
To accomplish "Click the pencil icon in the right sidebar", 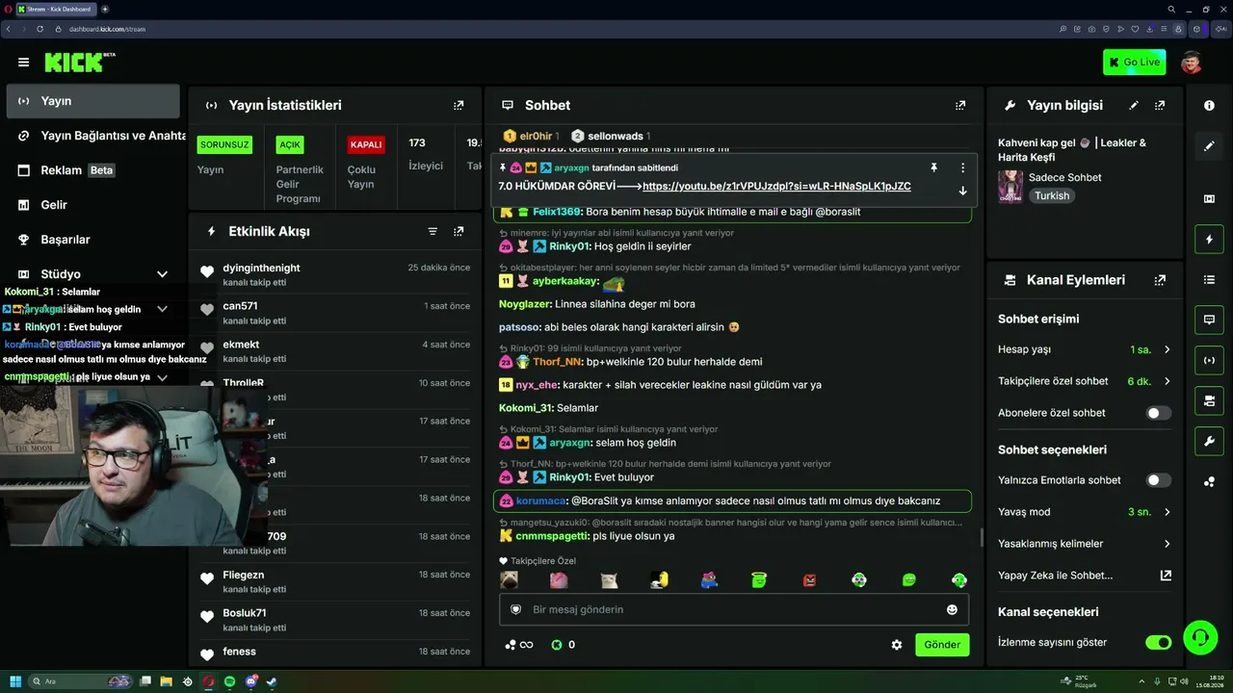I will (x=1209, y=146).
